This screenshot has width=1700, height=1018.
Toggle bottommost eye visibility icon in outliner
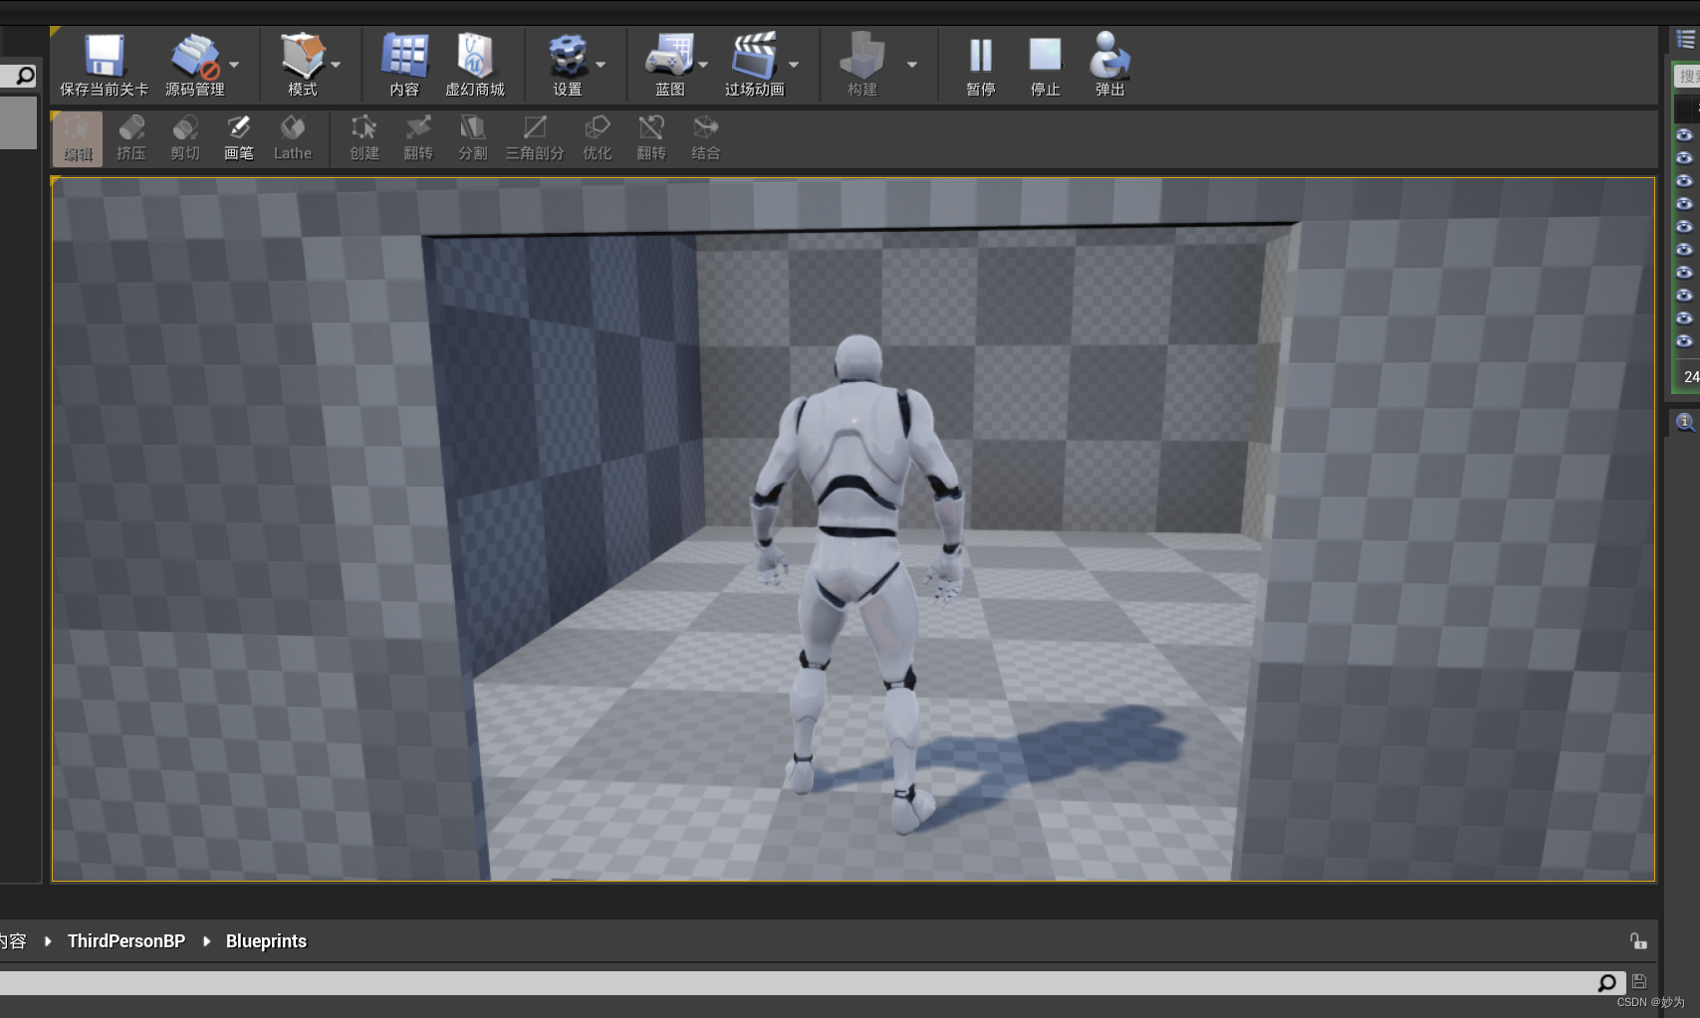point(1684,341)
